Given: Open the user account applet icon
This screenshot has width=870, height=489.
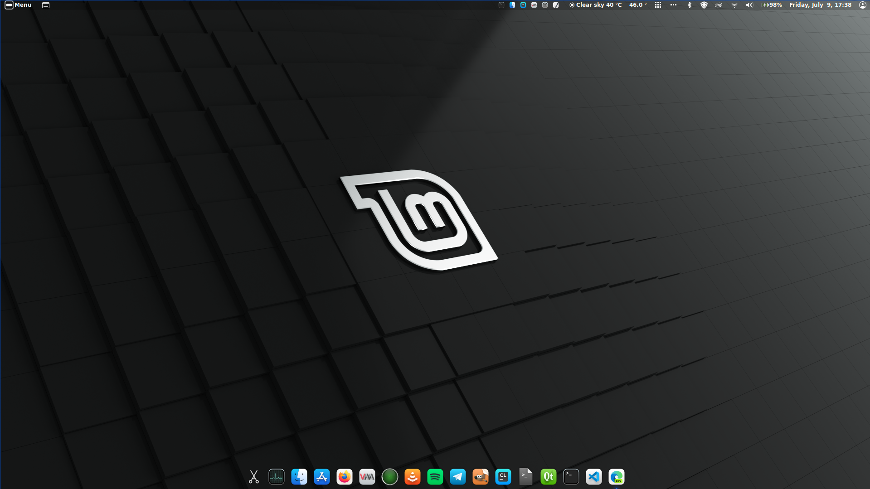Looking at the screenshot, I should point(863,5).
